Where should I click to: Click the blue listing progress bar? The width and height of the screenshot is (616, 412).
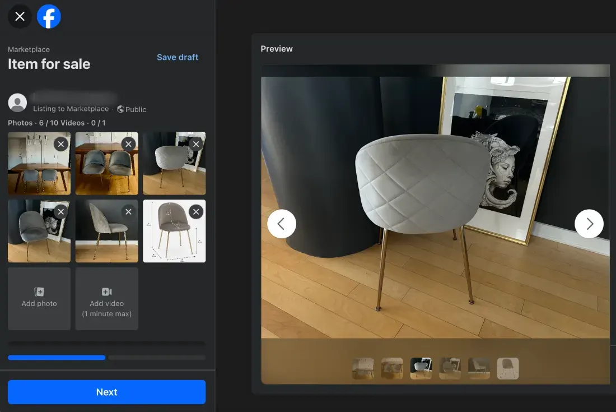click(x=57, y=358)
